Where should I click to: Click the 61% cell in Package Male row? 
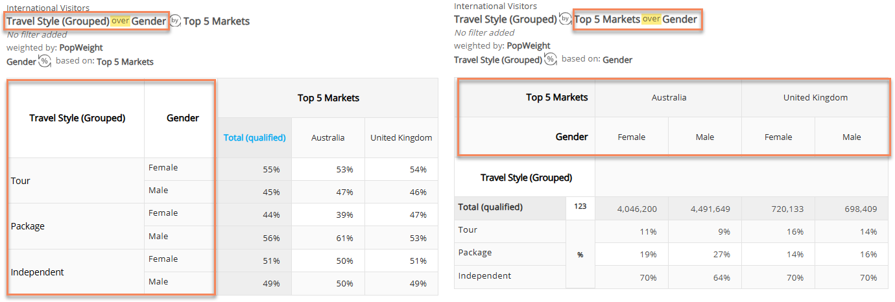328,238
